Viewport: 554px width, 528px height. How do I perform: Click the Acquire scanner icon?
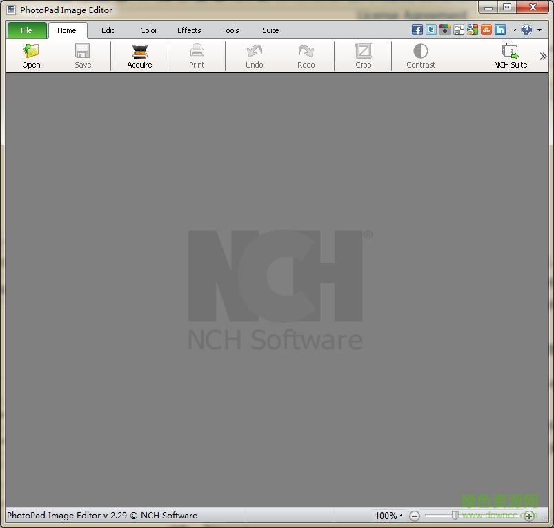(139, 52)
